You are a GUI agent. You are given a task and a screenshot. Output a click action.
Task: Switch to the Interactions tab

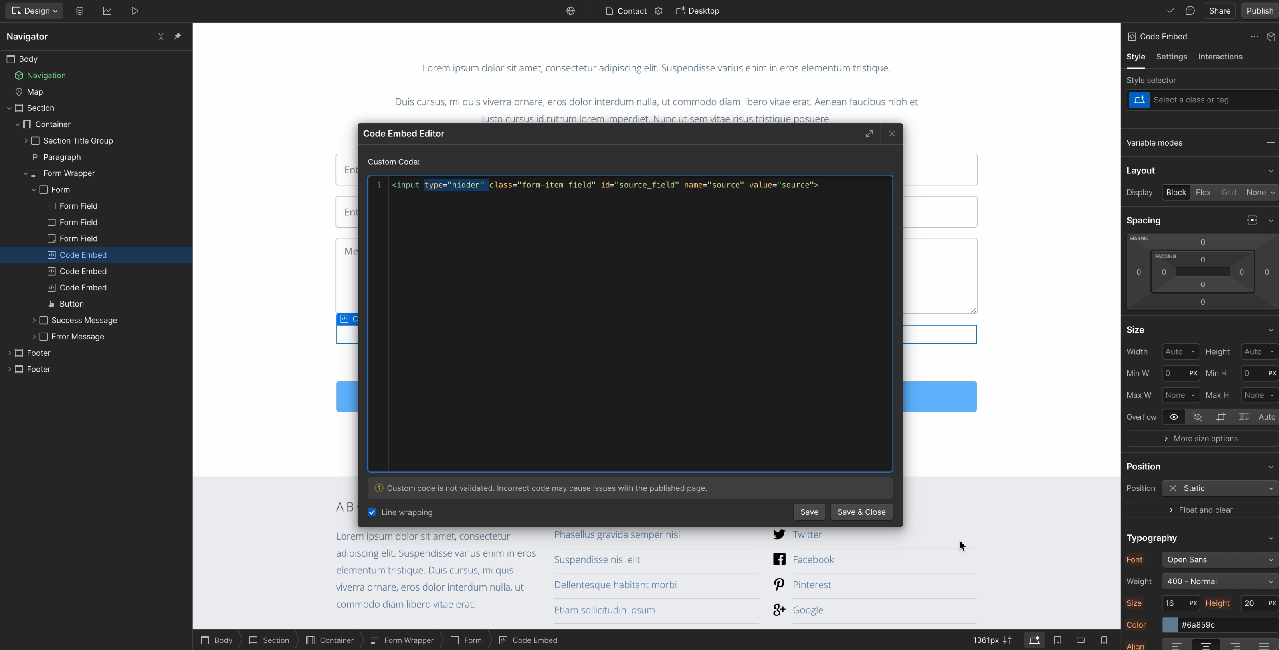click(x=1220, y=57)
